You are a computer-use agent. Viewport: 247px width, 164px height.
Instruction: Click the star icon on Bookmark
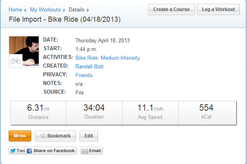(42, 136)
